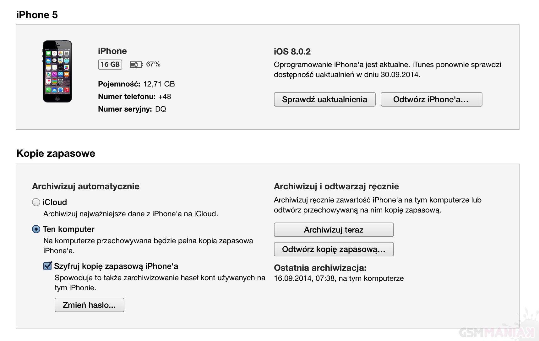
Task: Click the Ostatnia archiwizacja date text
Action: pos(339,278)
